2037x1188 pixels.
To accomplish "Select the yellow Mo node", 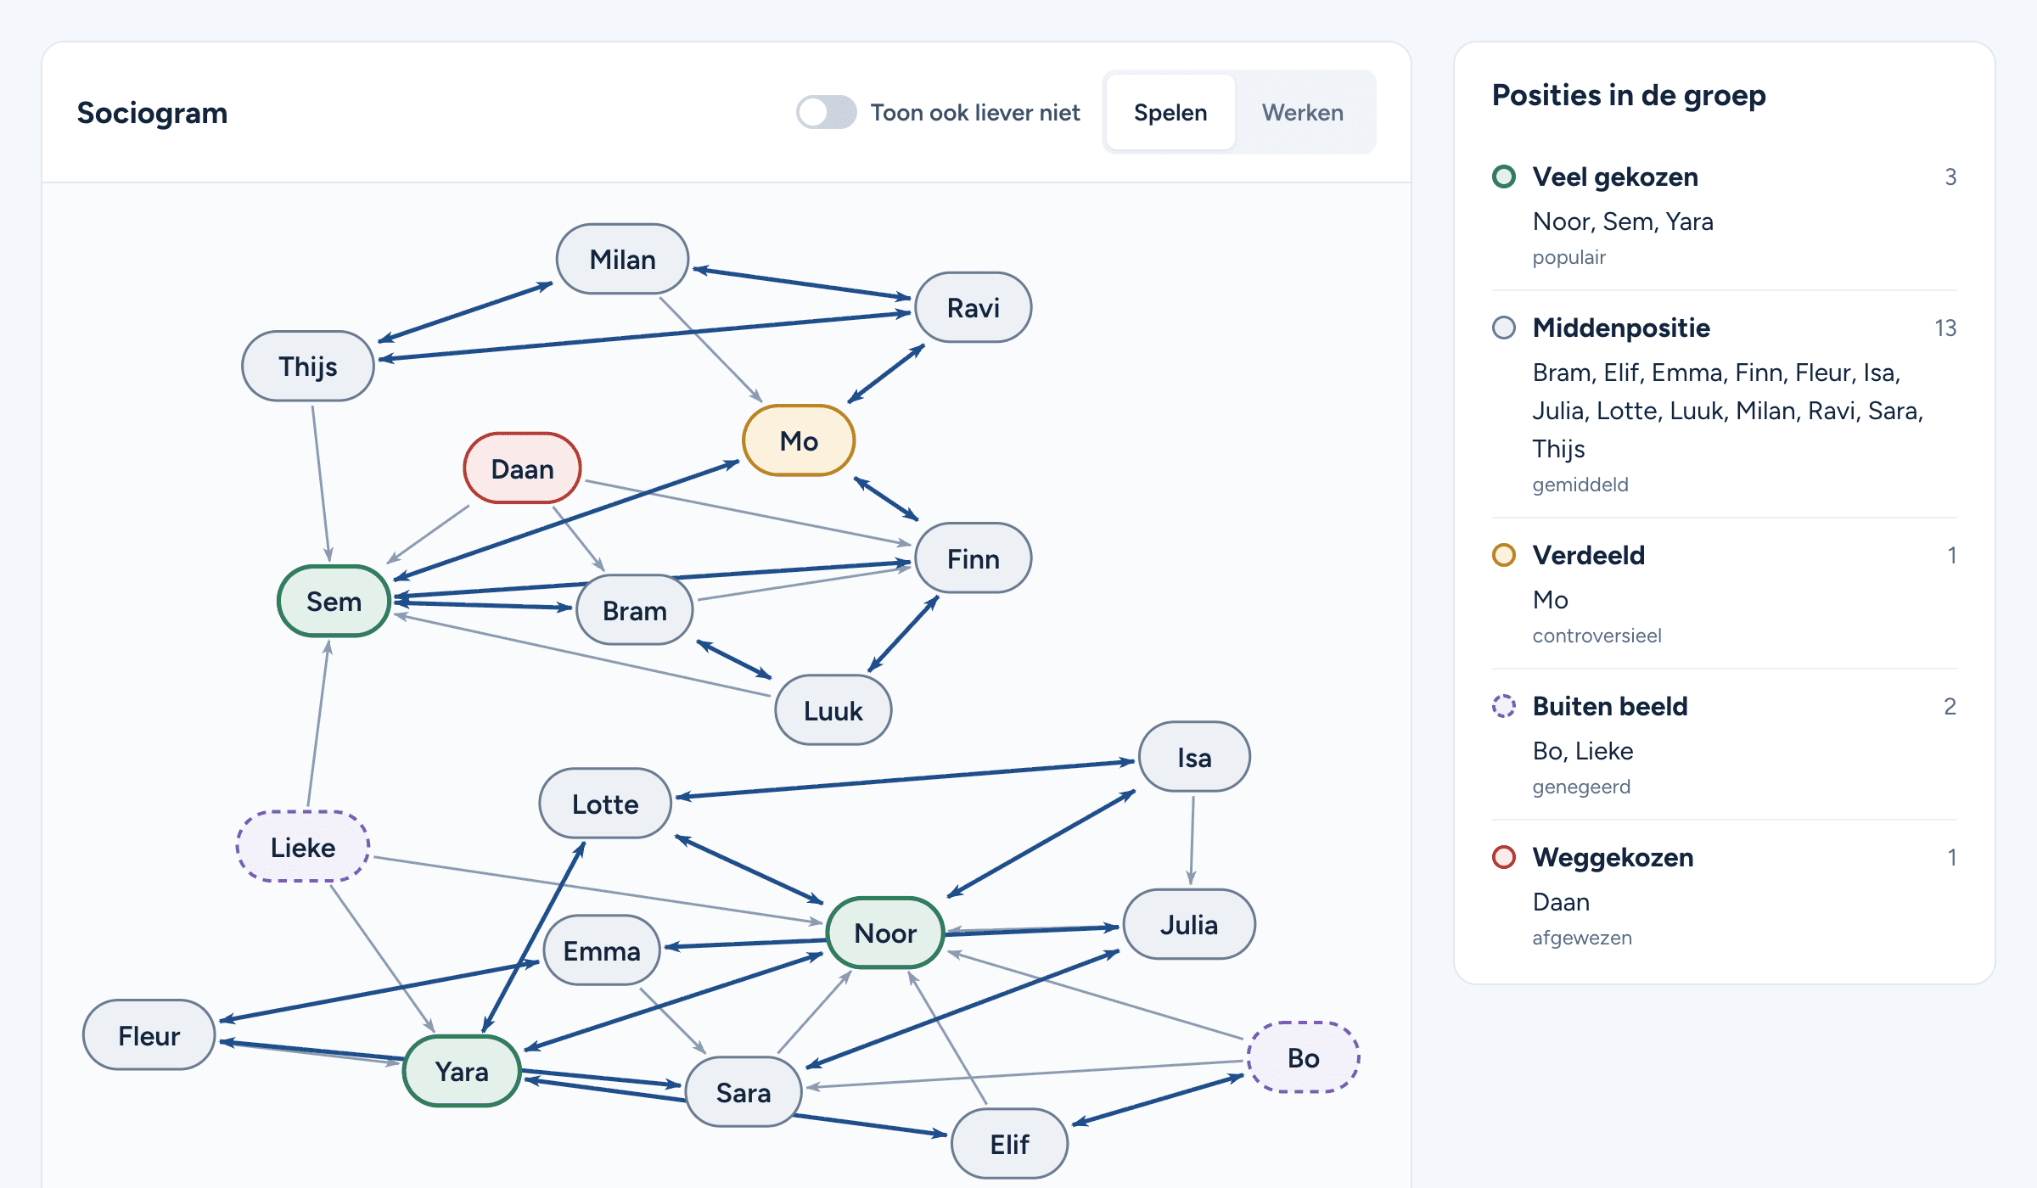I will point(799,440).
